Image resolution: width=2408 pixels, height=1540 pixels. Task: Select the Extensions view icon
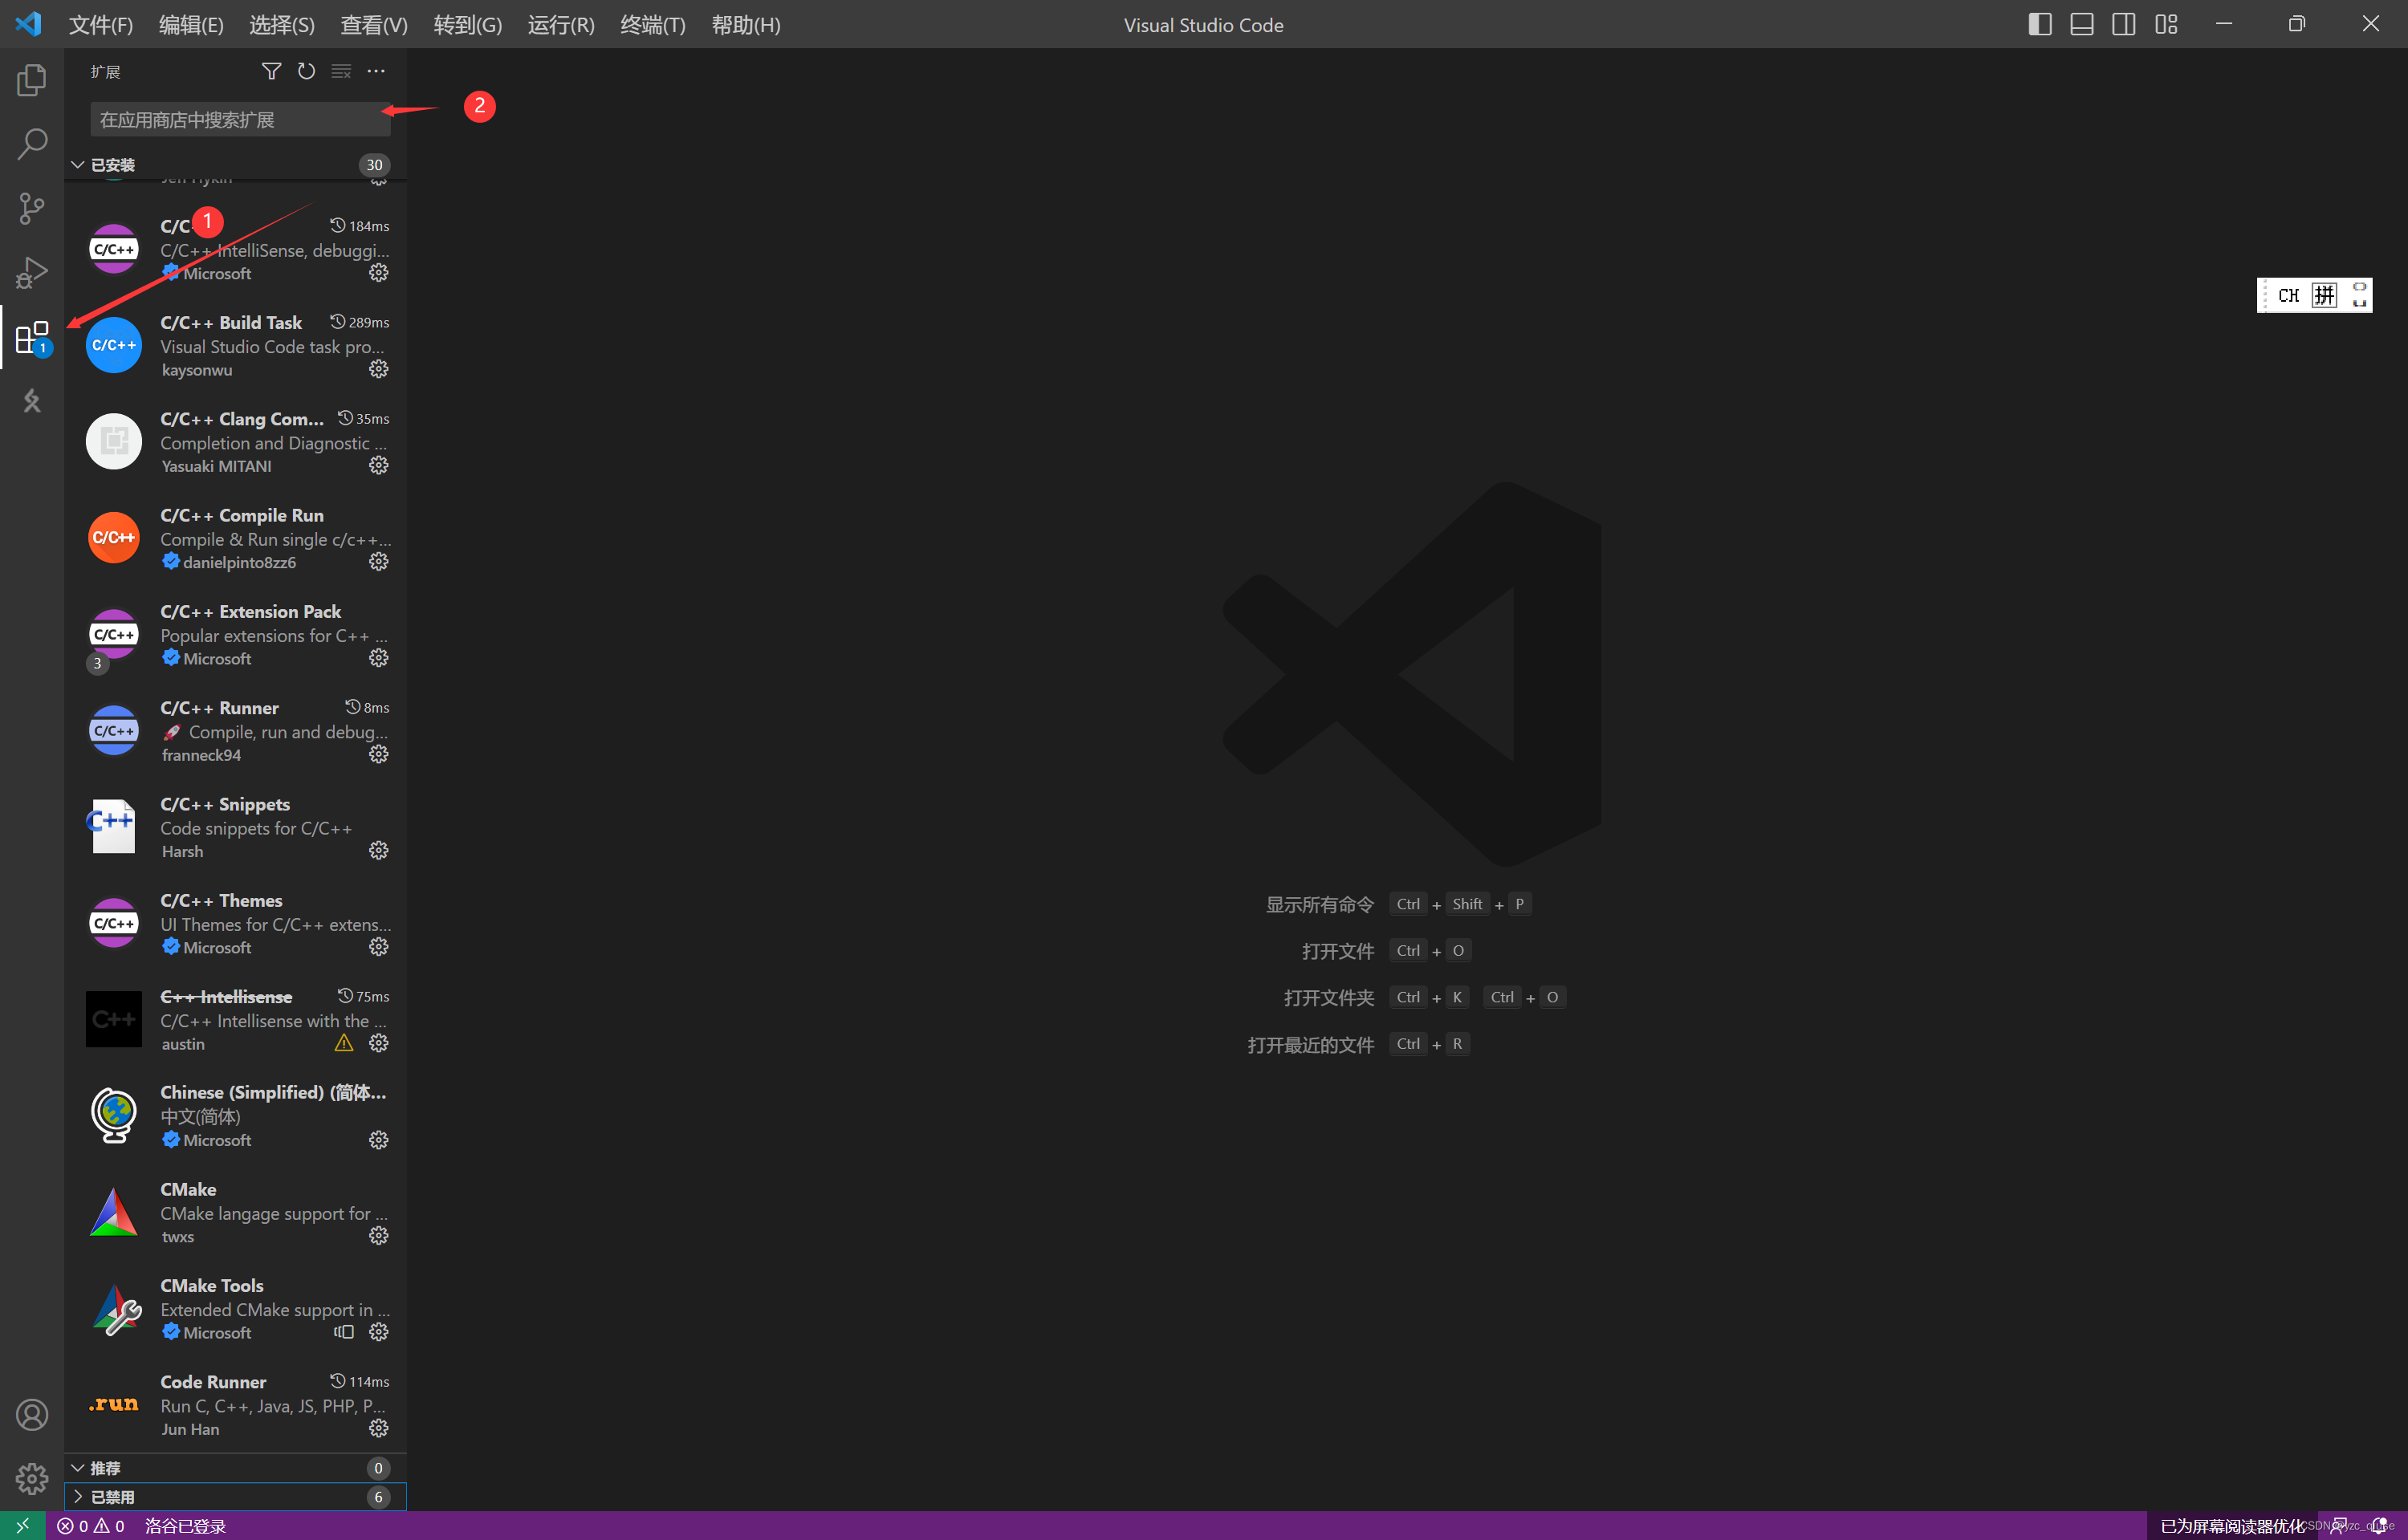pos(32,337)
